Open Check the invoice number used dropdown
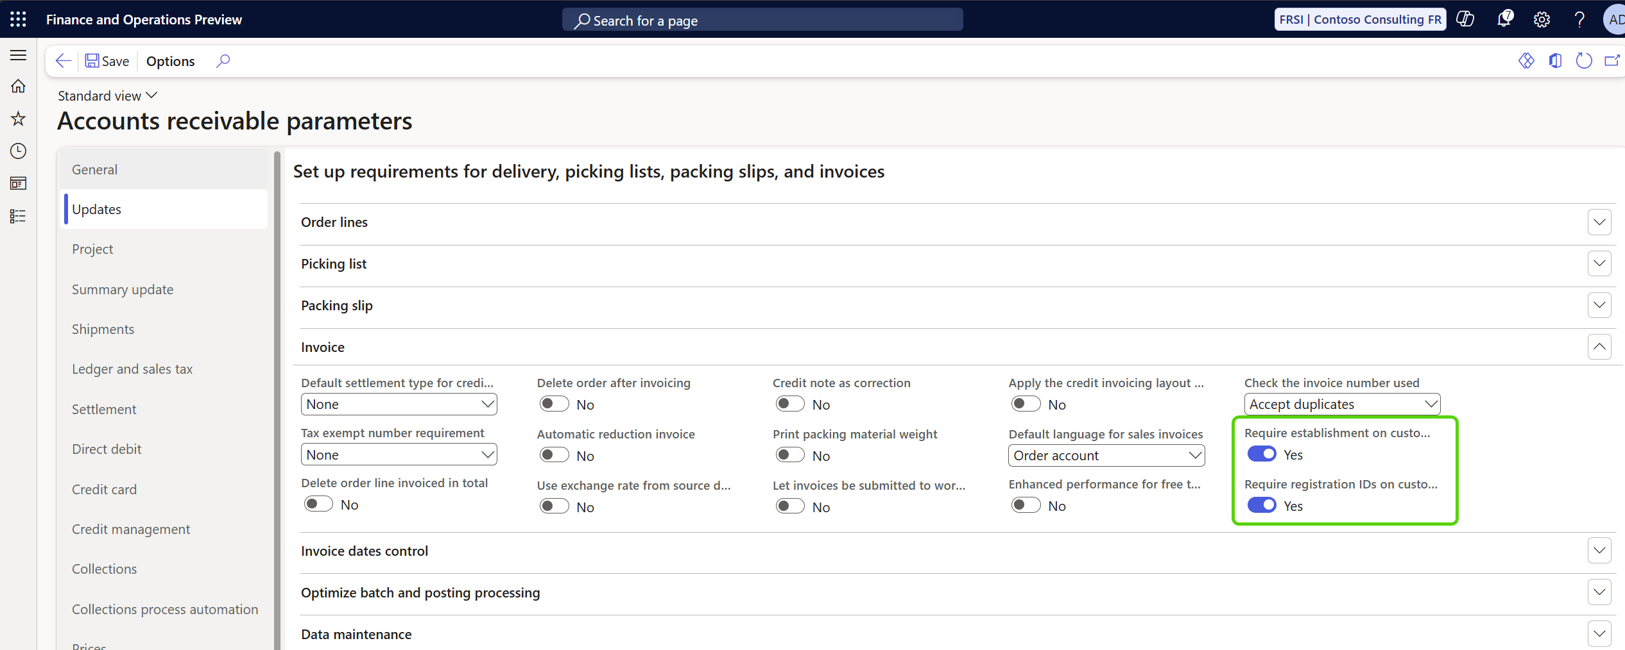The image size is (1625, 650). pyautogui.click(x=1342, y=404)
